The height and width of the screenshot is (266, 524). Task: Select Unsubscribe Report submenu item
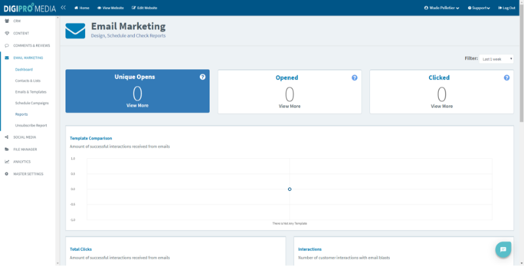click(31, 125)
